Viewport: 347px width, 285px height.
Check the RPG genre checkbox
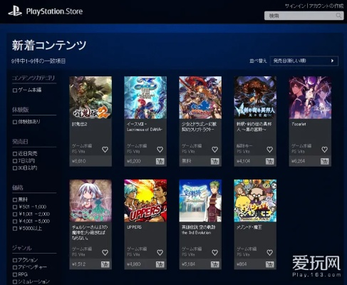tap(15, 274)
